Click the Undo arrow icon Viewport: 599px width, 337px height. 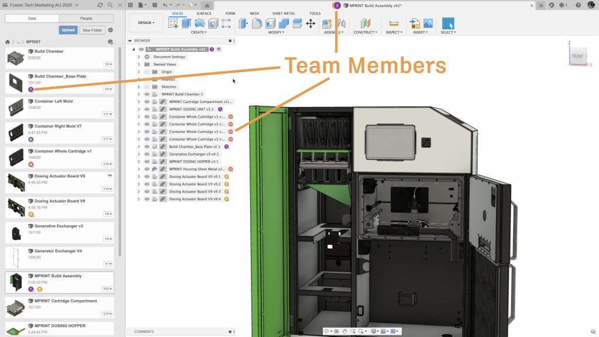(165, 5)
